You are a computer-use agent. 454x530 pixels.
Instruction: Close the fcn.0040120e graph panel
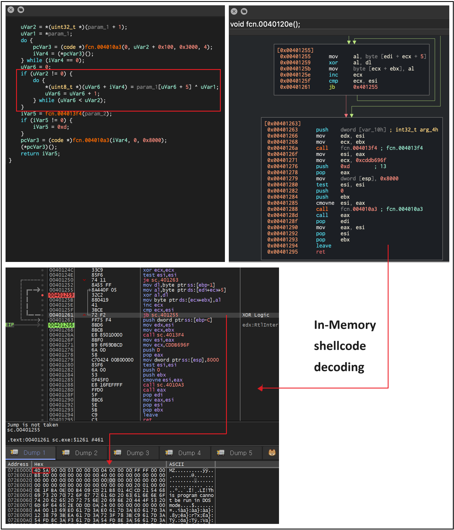[x=234, y=11]
